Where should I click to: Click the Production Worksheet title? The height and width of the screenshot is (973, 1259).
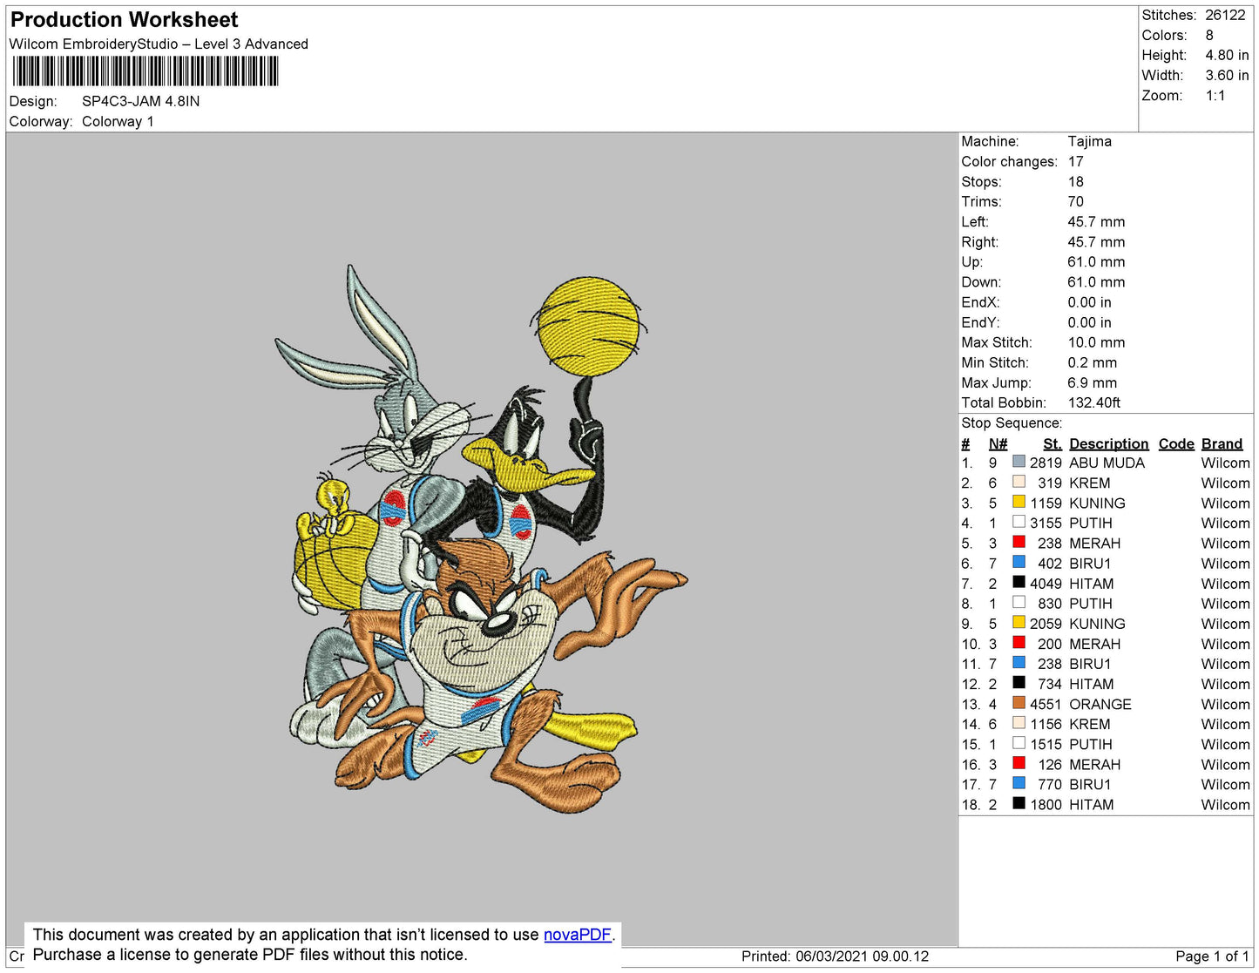[124, 20]
